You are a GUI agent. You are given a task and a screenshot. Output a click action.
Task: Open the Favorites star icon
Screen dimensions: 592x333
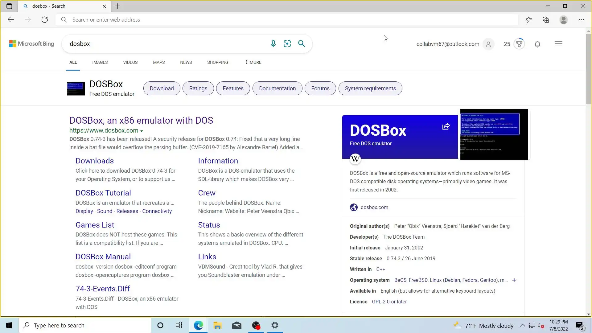coord(529,20)
